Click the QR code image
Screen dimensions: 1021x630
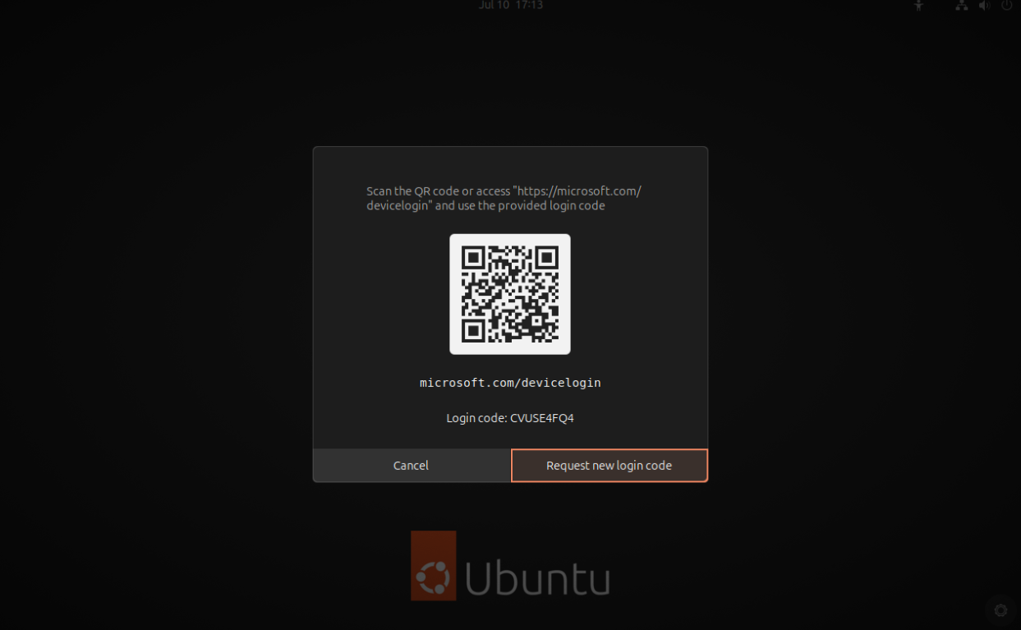pos(509,293)
